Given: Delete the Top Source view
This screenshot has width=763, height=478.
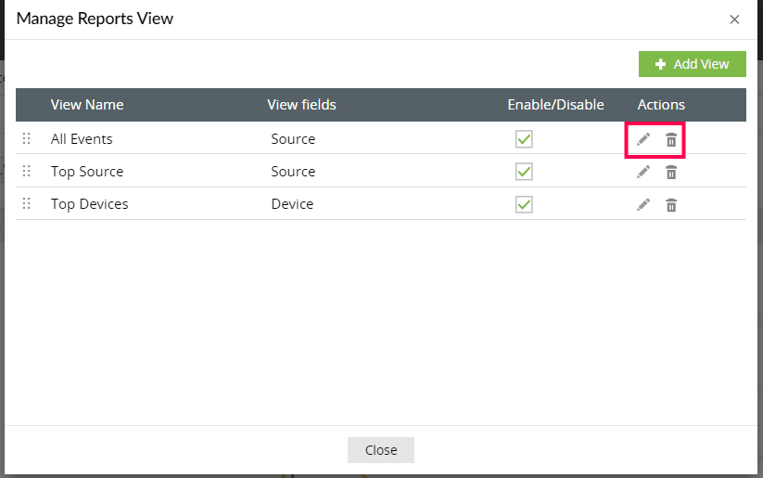Looking at the screenshot, I should coord(671,172).
